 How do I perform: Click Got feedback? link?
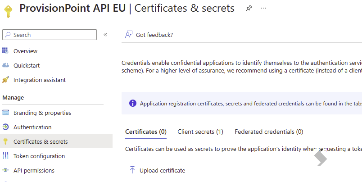point(154,35)
